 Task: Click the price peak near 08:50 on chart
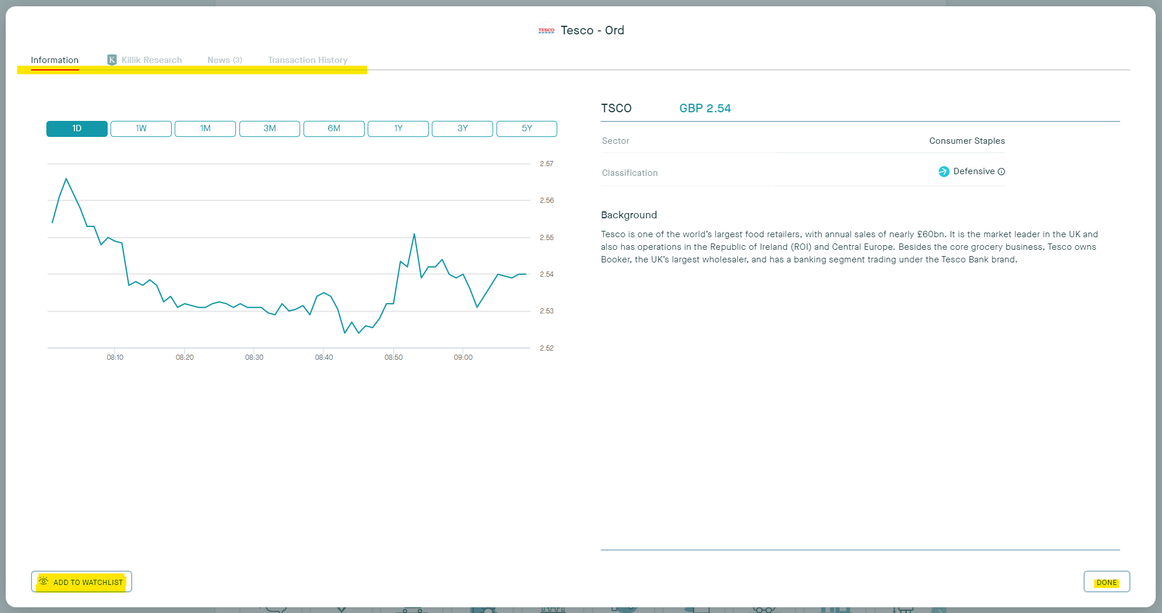[414, 234]
